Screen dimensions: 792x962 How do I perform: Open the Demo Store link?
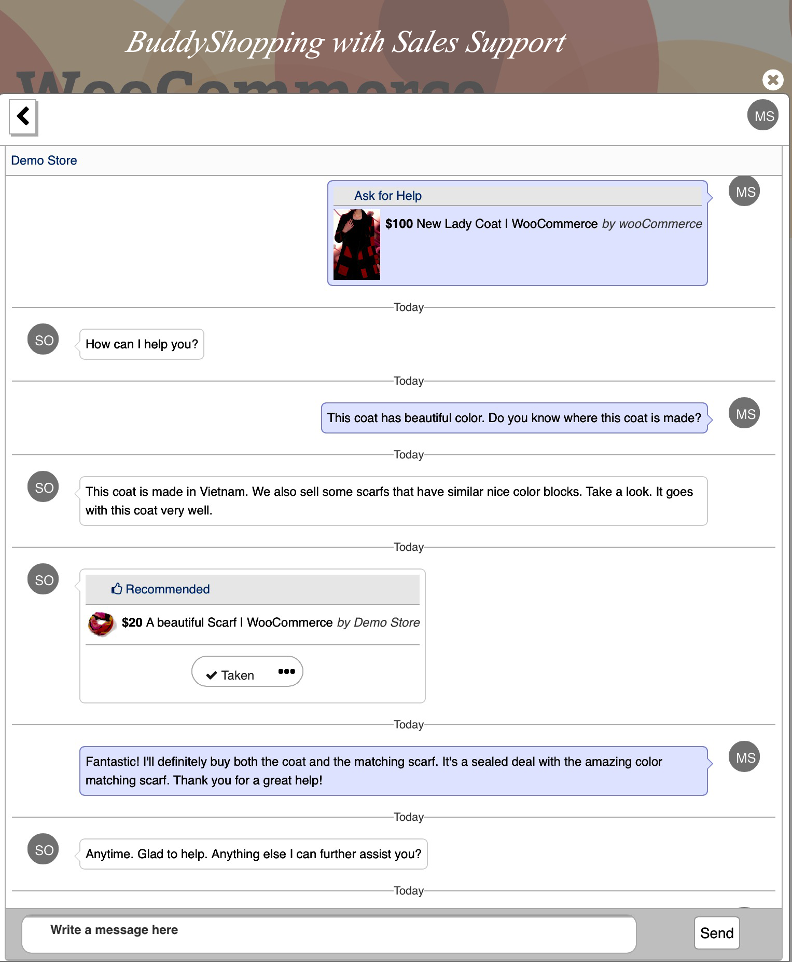point(44,160)
